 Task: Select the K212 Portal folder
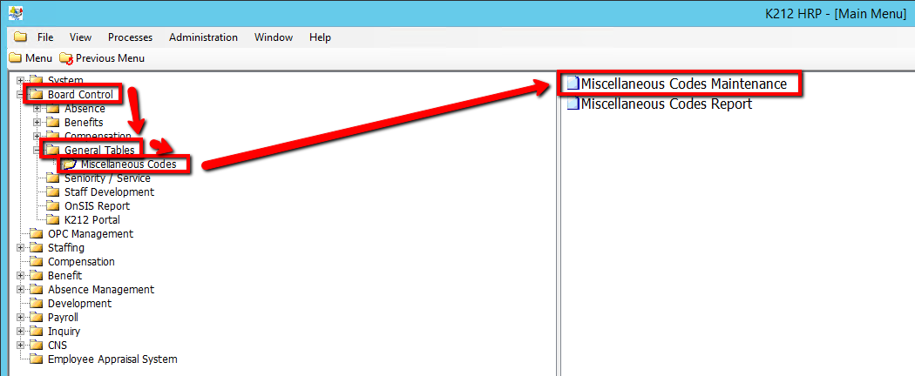tap(91, 220)
